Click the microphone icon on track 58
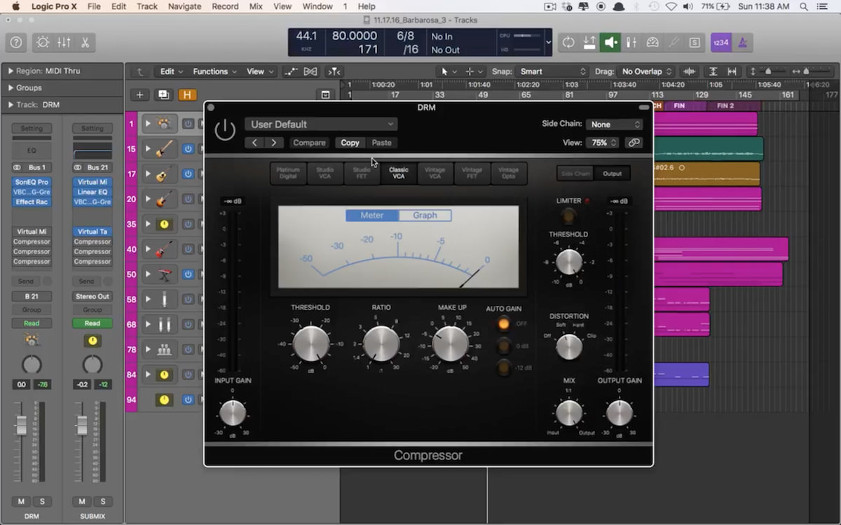The height and width of the screenshot is (525, 841). tap(164, 300)
